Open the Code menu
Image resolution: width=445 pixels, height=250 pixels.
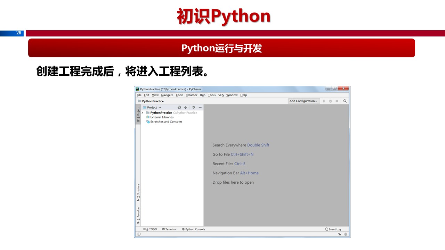pyautogui.click(x=179, y=95)
